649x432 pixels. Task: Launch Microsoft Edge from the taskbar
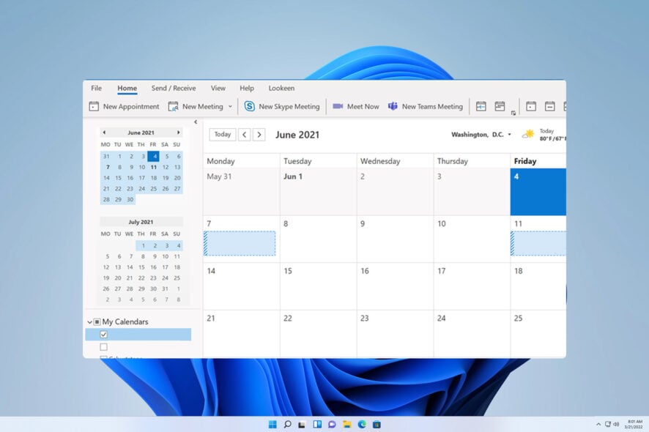(x=362, y=424)
